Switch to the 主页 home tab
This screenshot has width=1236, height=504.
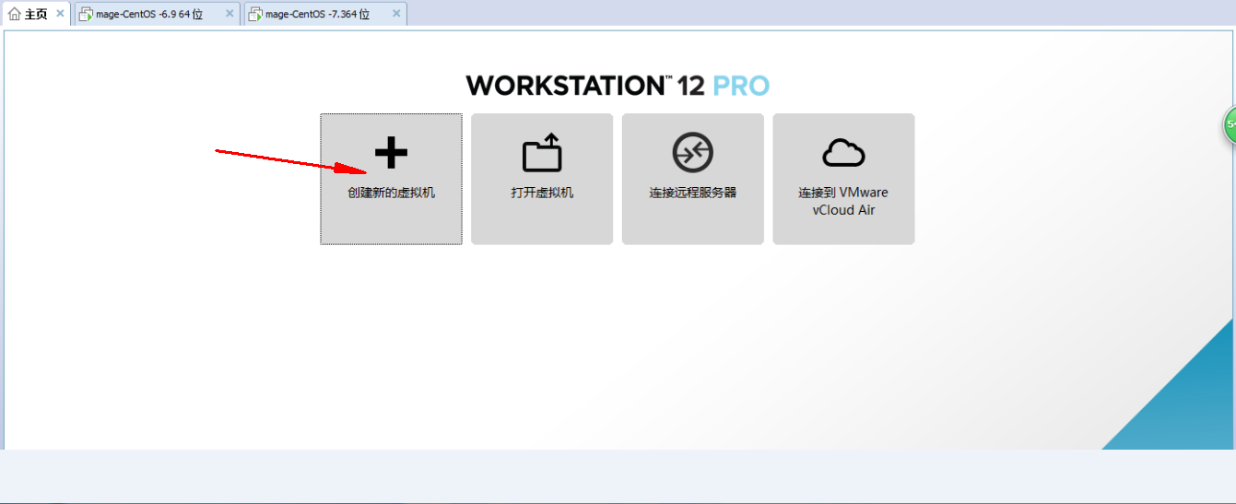pos(36,15)
